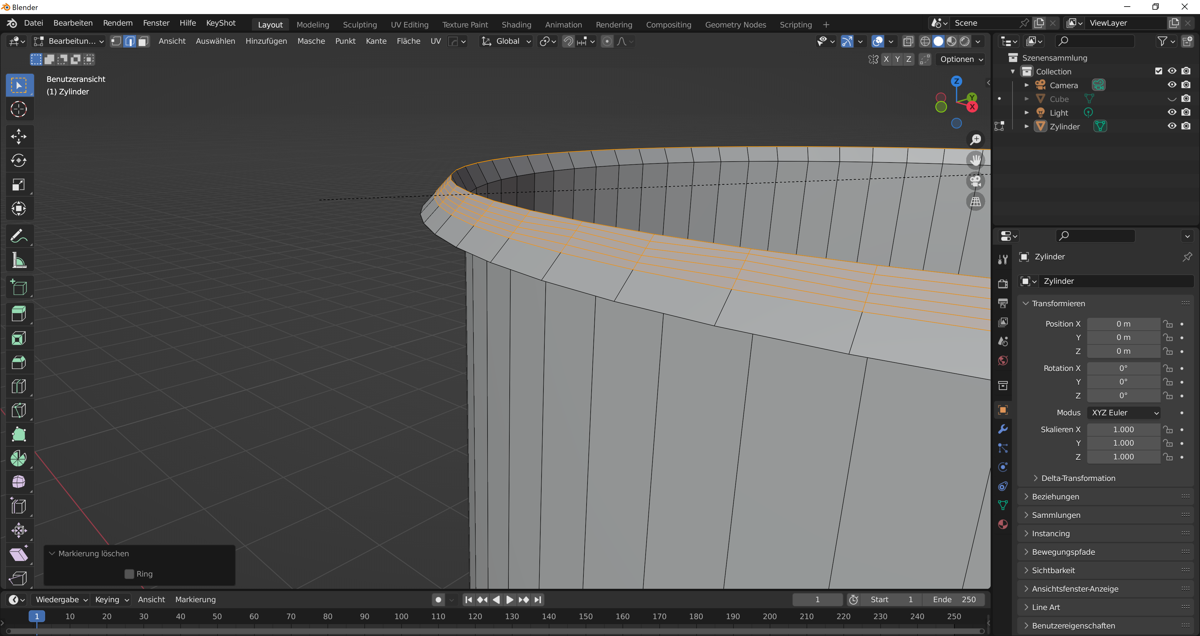
Task: Switch to the Sculpting workspace tab
Action: [x=360, y=25]
